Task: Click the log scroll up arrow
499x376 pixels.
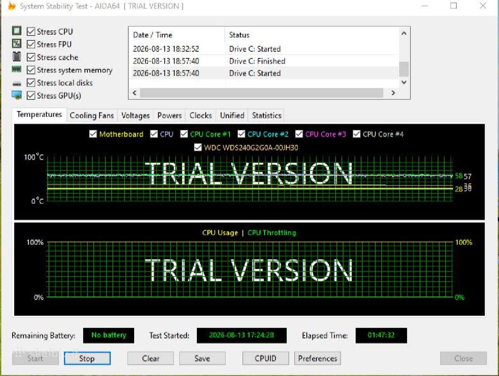Action: click(x=404, y=33)
